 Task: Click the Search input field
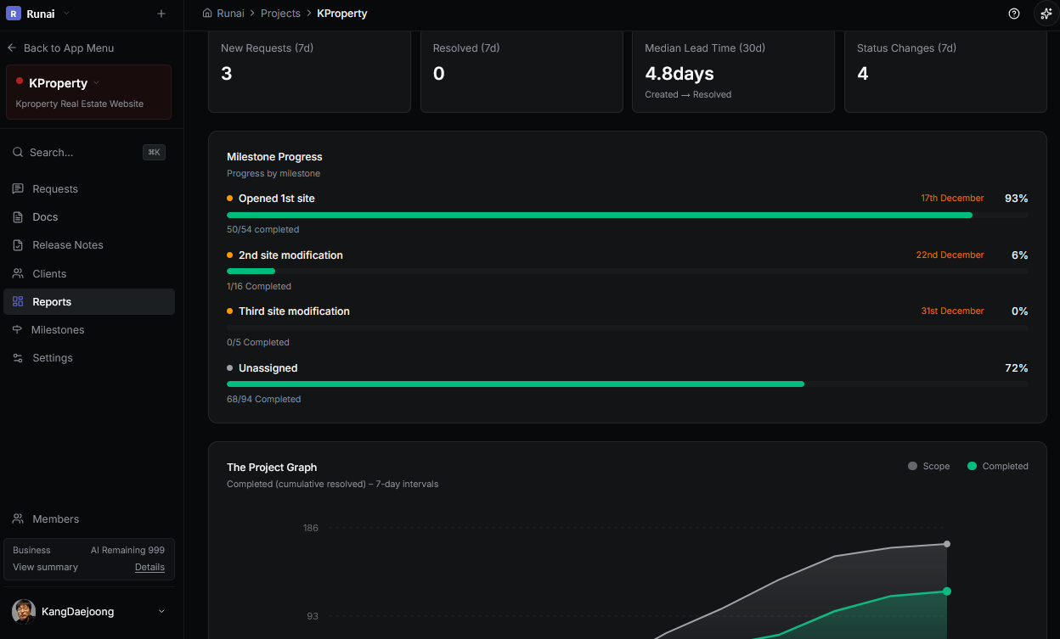click(x=76, y=153)
